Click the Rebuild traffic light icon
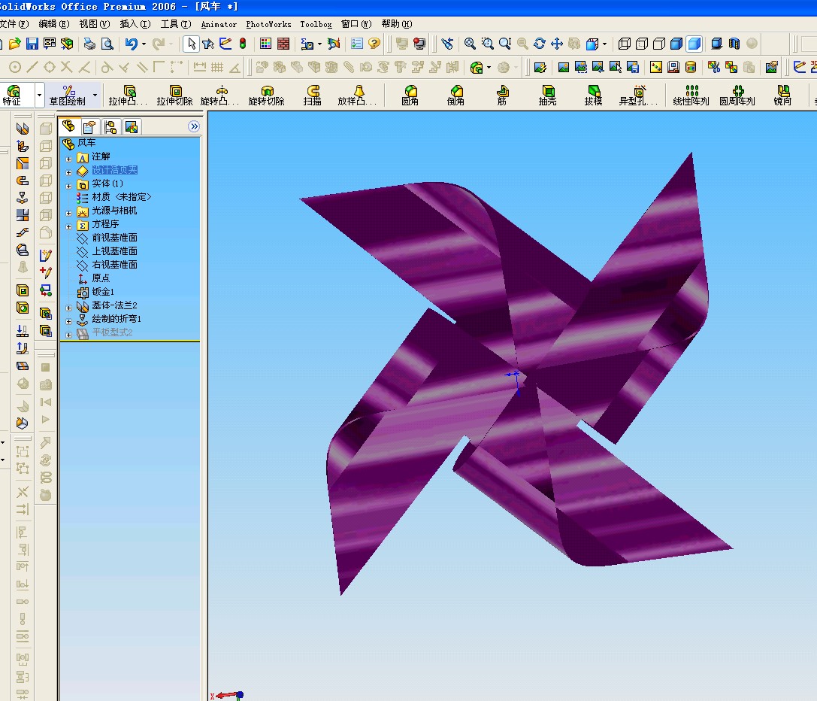 243,44
